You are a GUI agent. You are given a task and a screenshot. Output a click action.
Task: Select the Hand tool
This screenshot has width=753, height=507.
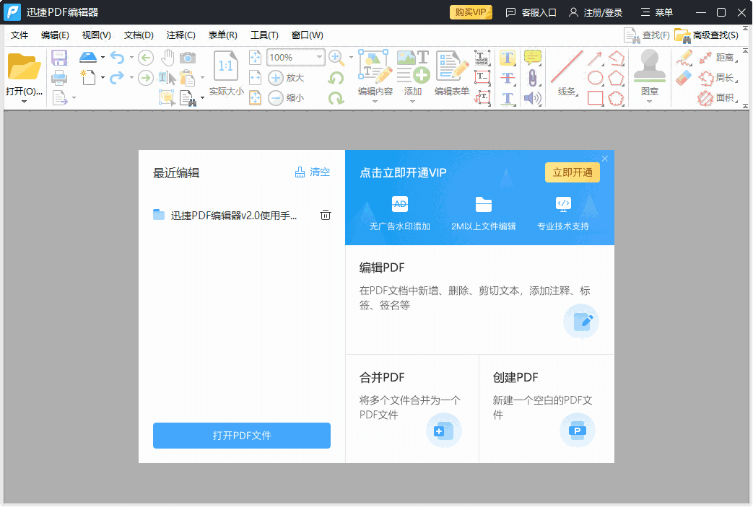tap(167, 58)
